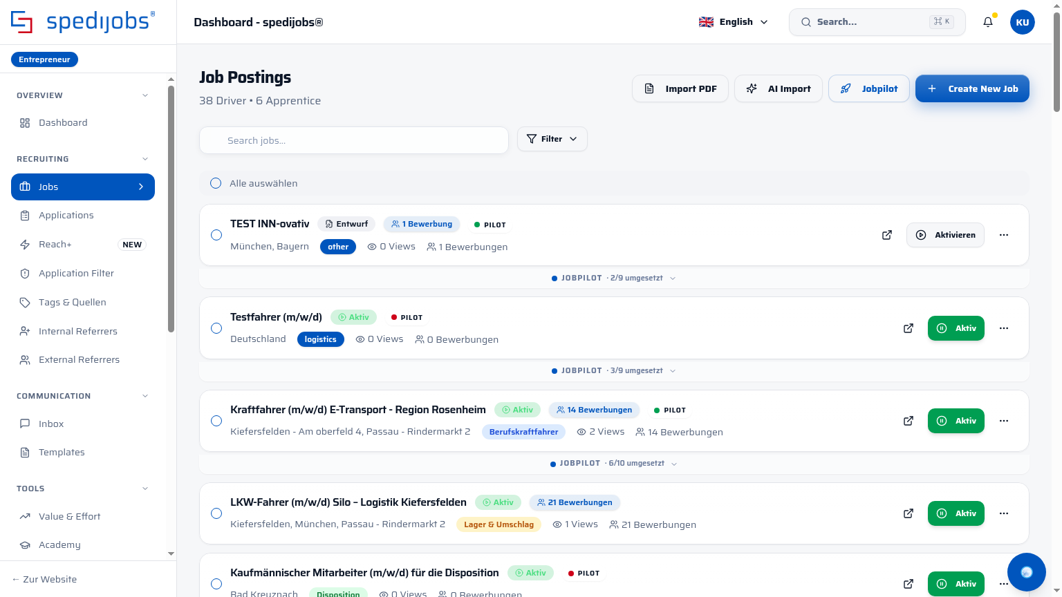Open Inbox in the sidebar
1062x597 pixels.
coord(83,424)
